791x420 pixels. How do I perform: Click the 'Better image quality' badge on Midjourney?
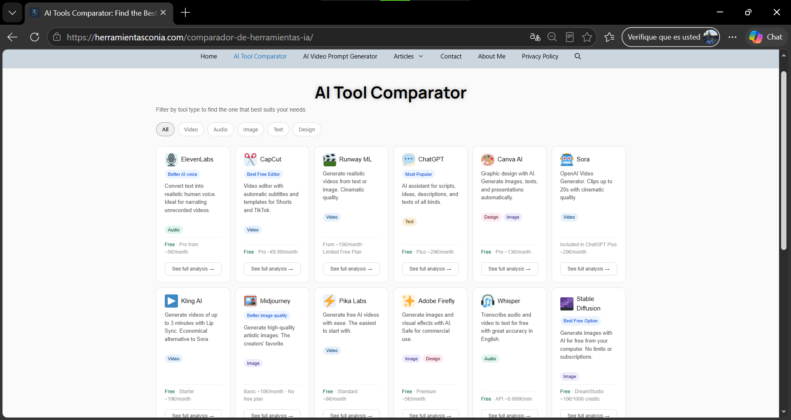(x=267, y=315)
